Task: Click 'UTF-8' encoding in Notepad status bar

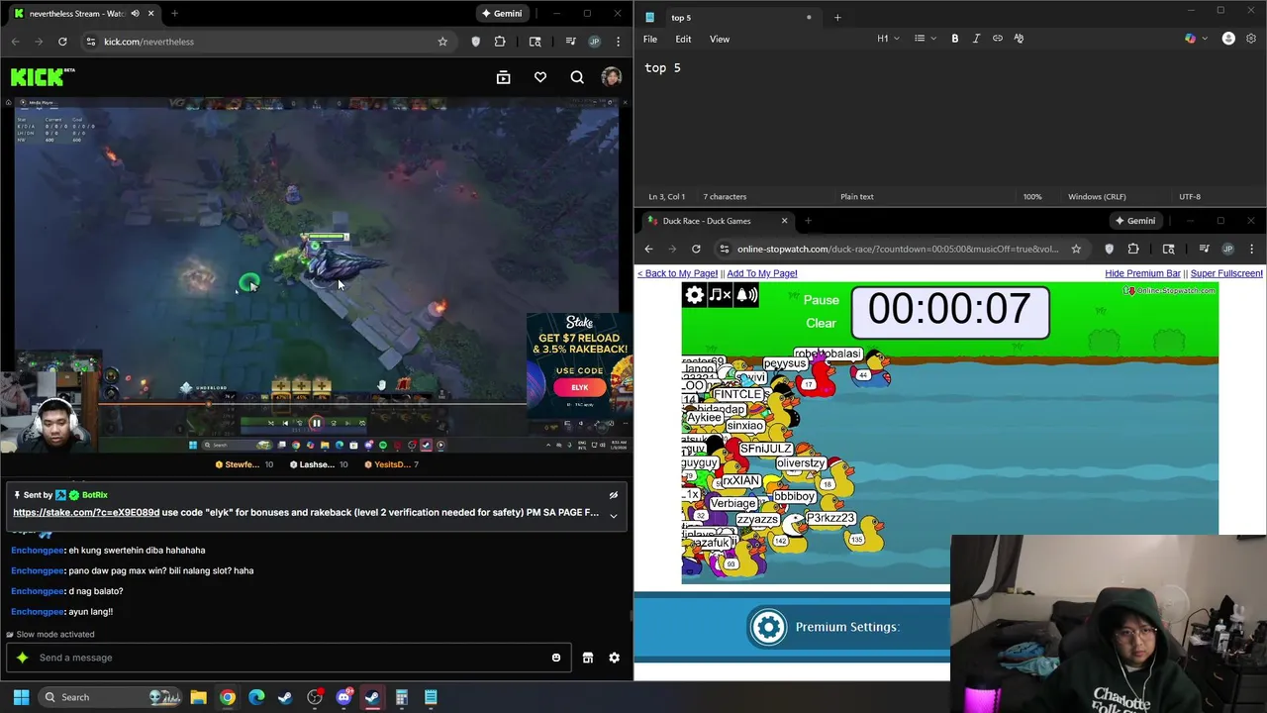Action: pos(1190,196)
